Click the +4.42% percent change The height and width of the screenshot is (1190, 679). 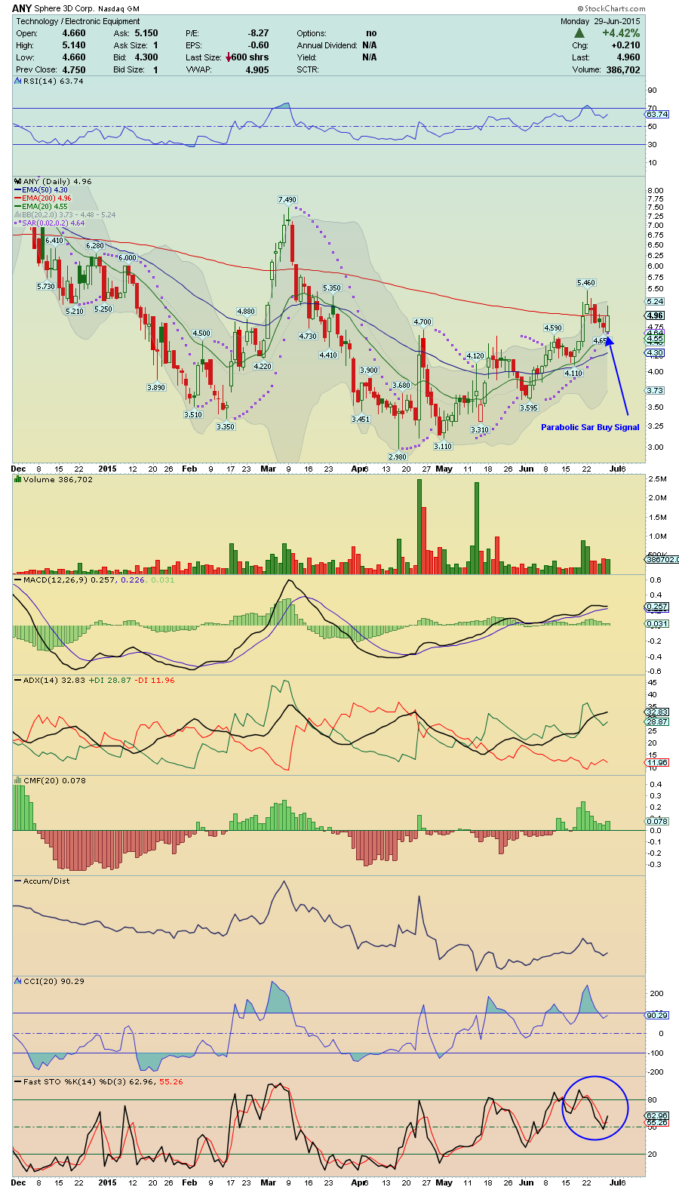pyautogui.click(x=621, y=33)
